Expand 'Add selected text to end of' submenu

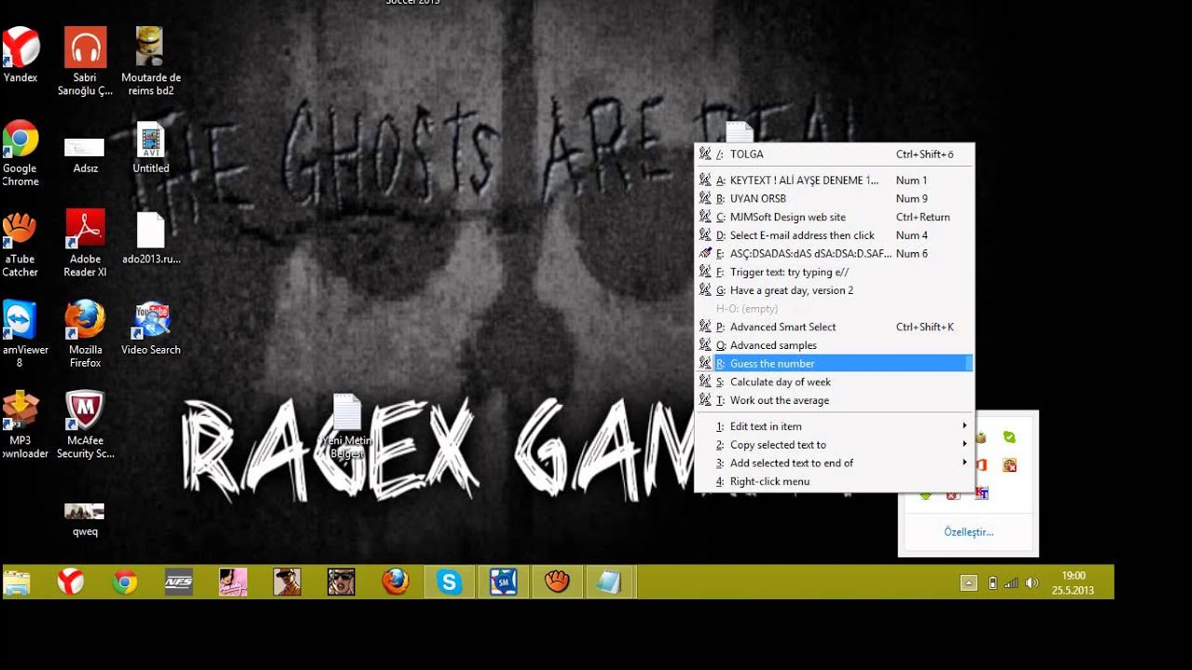(x=834, y=463)
